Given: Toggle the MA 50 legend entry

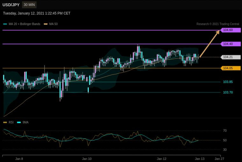Looking at the screenshot, I should 51,24.
